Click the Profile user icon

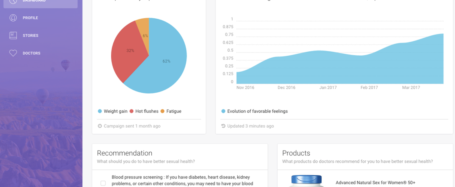[13, 18]
